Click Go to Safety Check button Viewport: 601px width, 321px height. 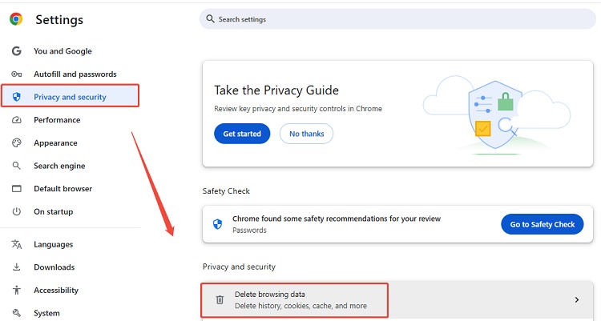(542, 224)
